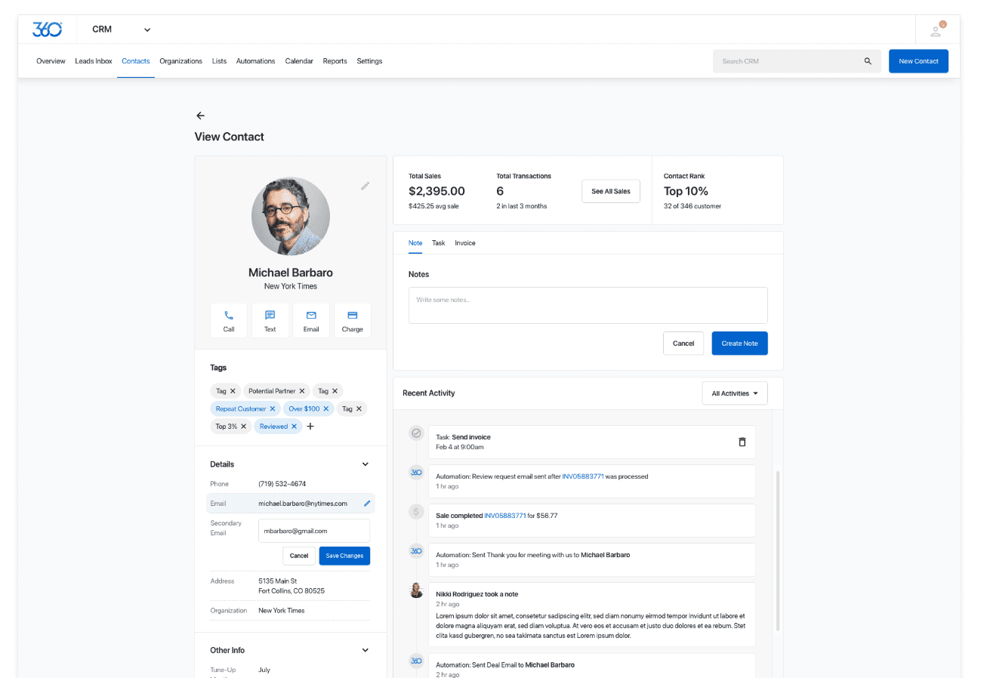
Task: Open Leads Inbox in navigation
Action: [x=94, y=61]
